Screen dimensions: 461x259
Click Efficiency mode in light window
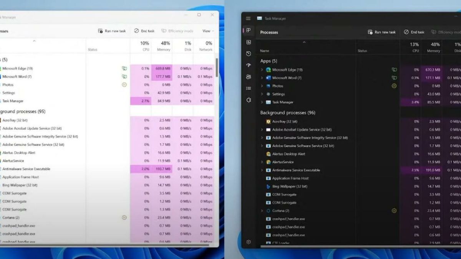177,31
